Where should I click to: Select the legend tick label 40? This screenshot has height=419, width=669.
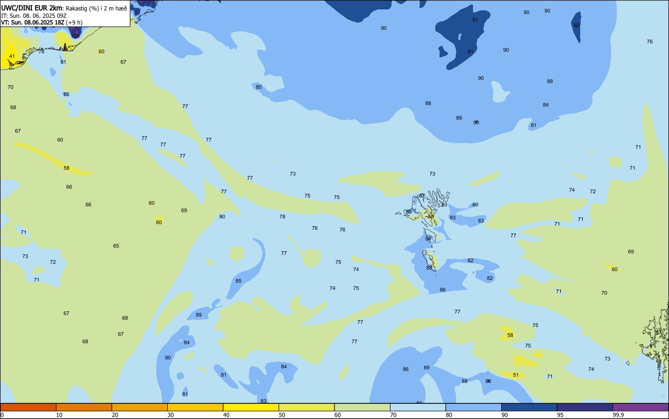pyautogui.click(x=226, y=415)
